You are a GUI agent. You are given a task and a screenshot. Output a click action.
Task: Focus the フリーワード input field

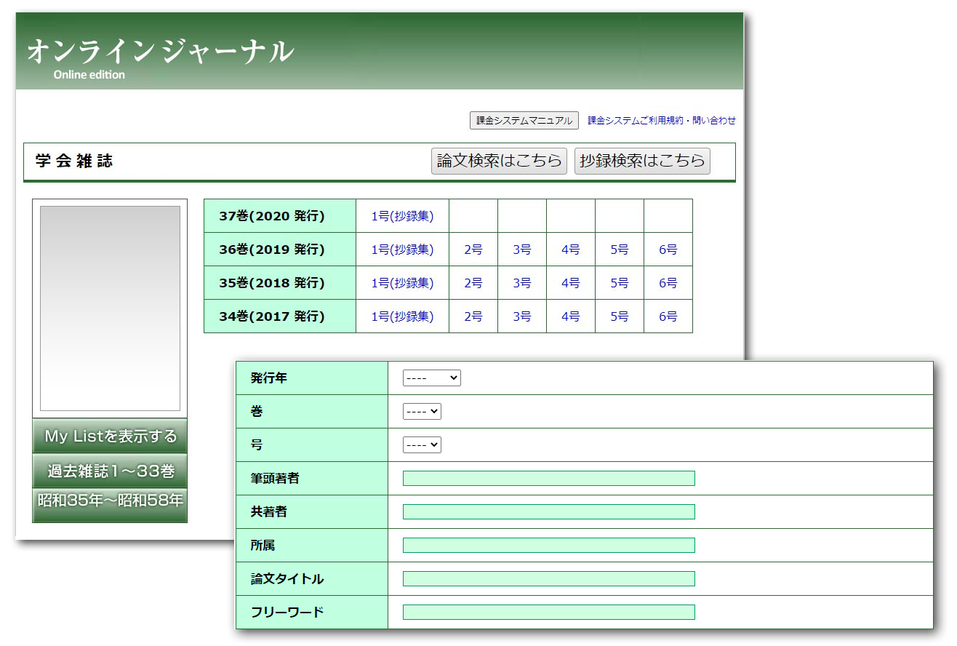click(549, 613)
